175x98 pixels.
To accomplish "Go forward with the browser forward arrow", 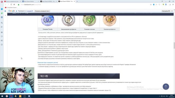I will [x=8, y=5].
